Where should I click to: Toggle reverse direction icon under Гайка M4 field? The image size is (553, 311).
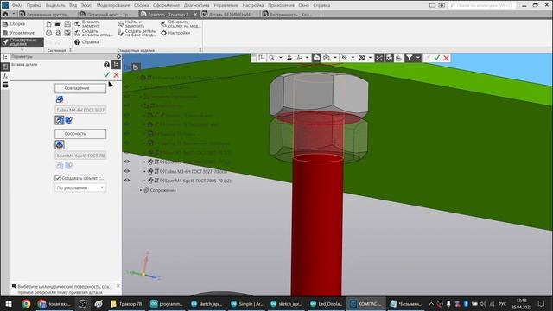click(x=69, y=120)
